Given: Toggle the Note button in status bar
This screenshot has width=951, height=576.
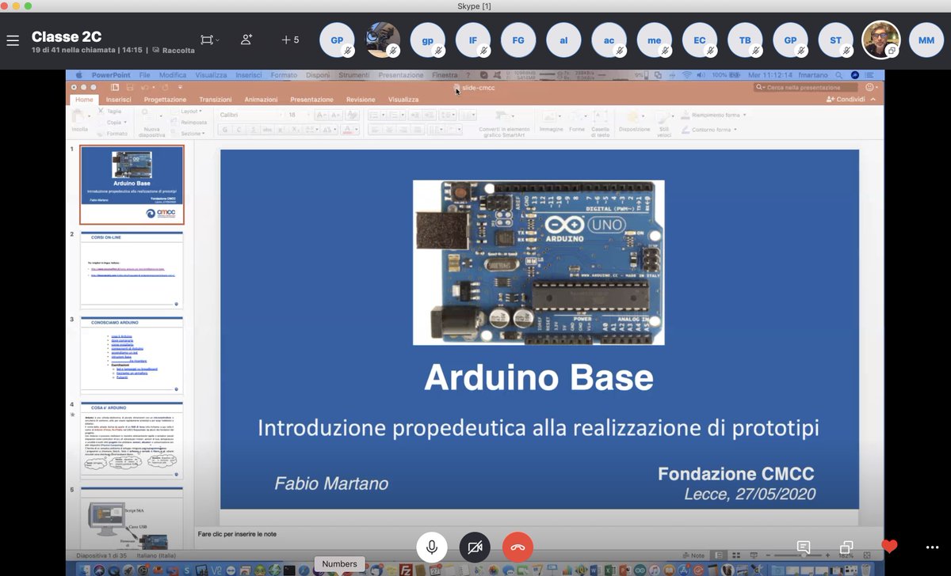Looking at the screenshot, I should pos(693,555).
